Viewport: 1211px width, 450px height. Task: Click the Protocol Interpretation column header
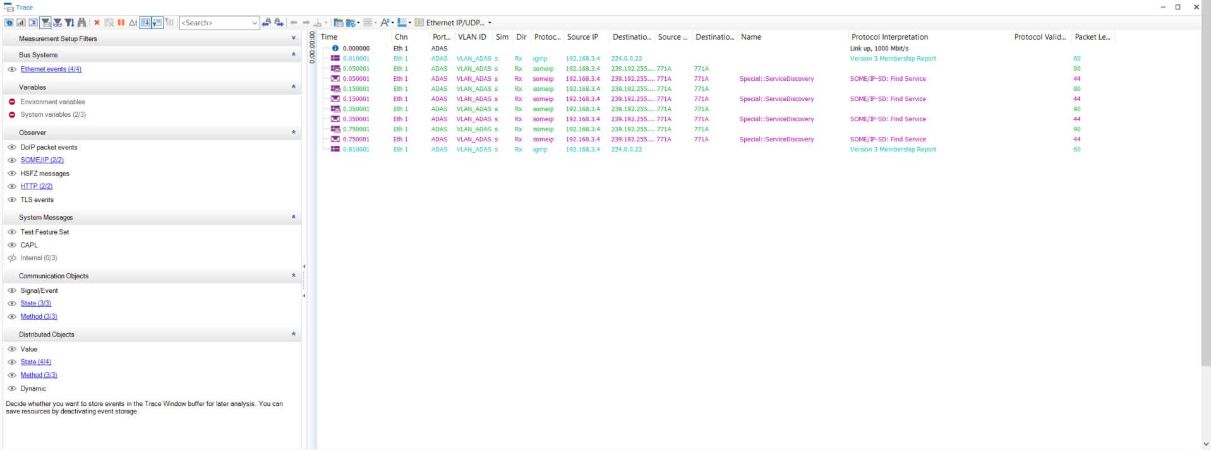coord(889,37)
